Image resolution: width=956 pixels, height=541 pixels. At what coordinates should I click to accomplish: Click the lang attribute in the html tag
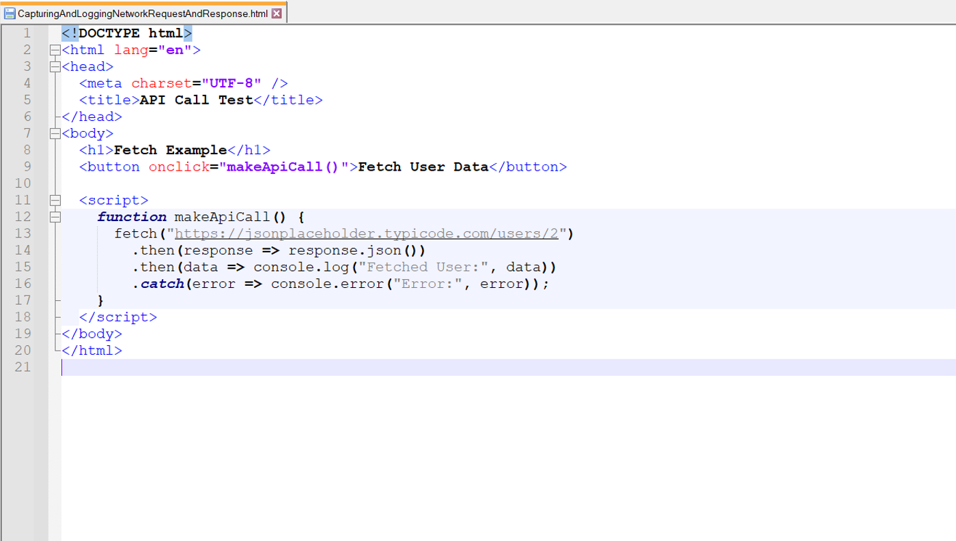coord(131,50)
